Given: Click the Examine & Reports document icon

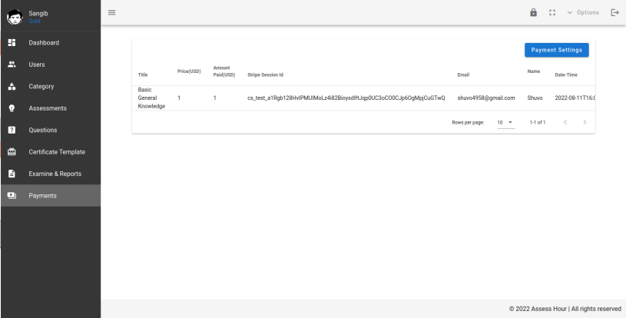Looking at the screenshot, I should point(12,174).
